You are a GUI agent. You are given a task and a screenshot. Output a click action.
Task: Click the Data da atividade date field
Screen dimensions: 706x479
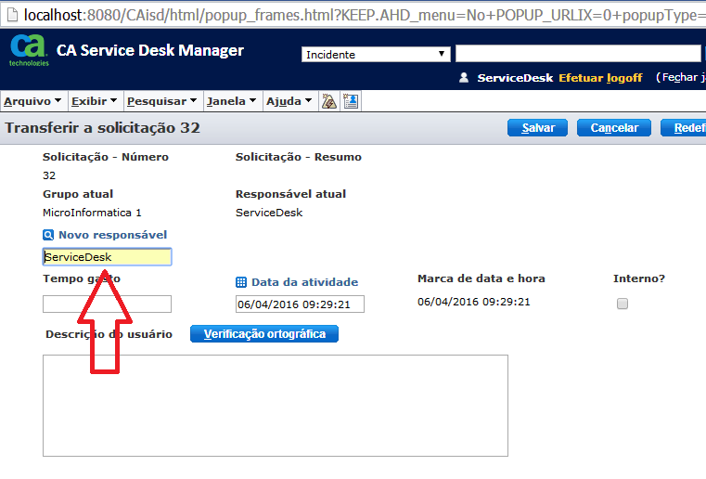point(300,304)
